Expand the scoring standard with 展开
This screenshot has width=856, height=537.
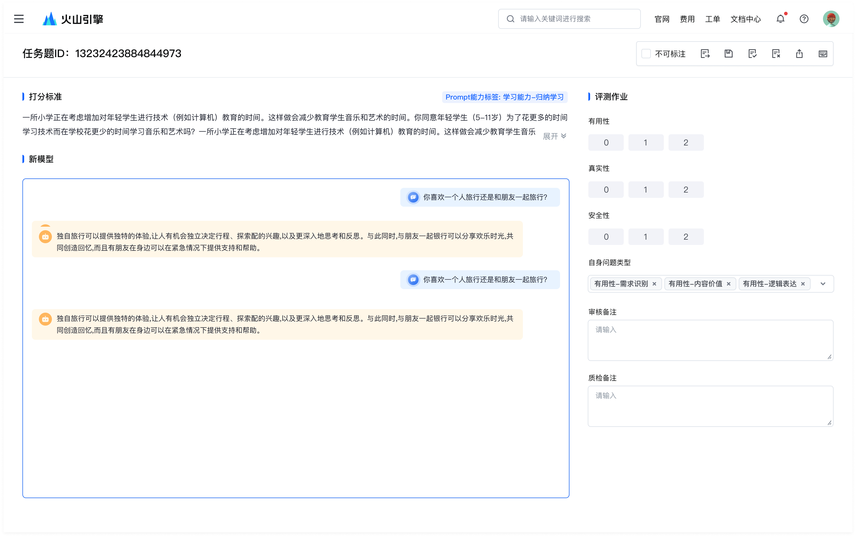coord(554,136)
